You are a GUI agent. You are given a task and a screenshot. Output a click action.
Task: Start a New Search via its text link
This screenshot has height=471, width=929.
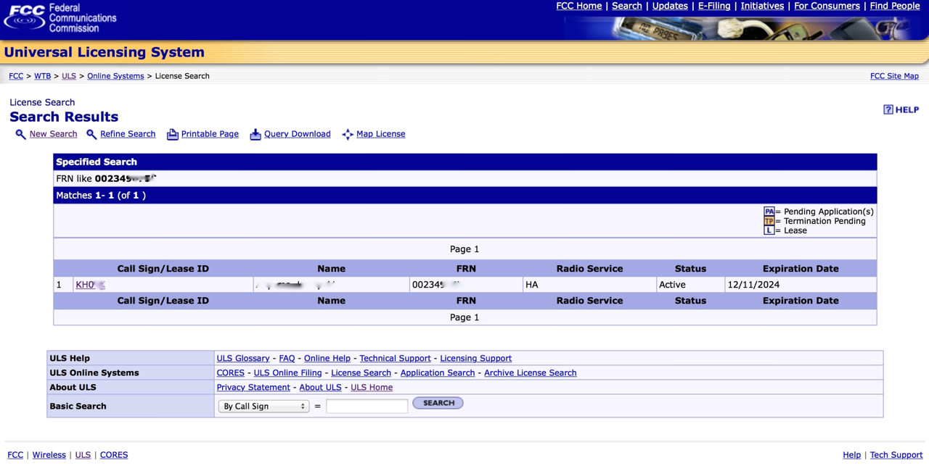click(x=53, y=134)
